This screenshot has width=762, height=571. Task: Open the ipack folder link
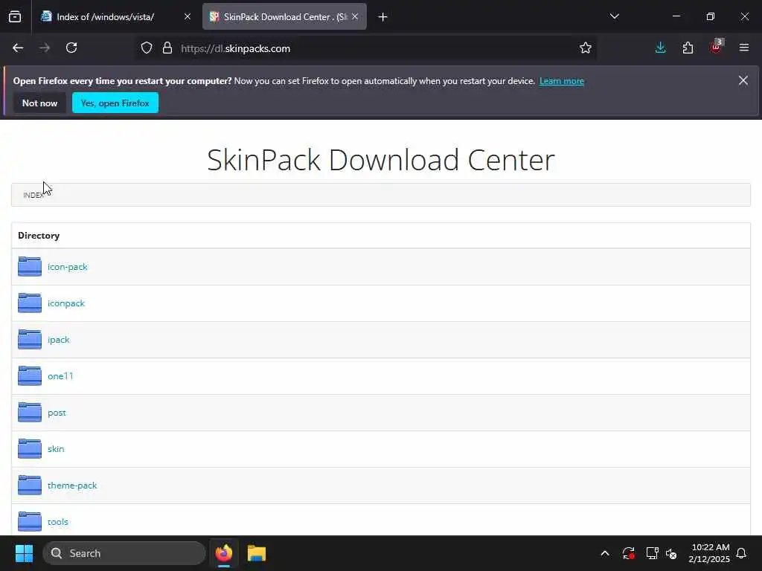pos(58,340)
